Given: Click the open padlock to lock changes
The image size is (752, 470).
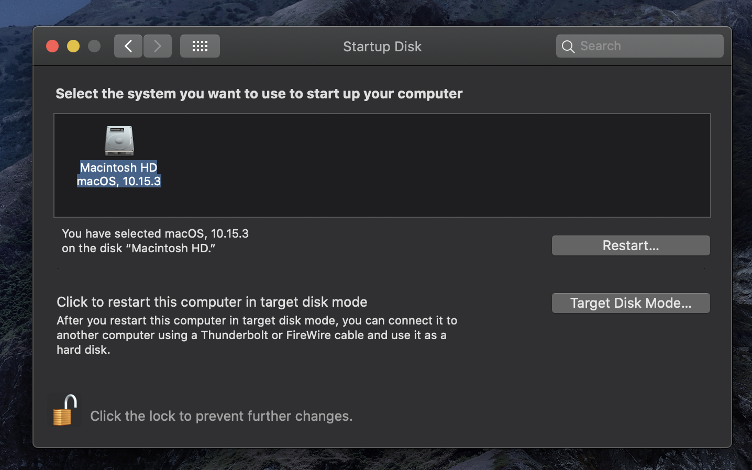Looking at the screenshot, I should tap(65, 410).
